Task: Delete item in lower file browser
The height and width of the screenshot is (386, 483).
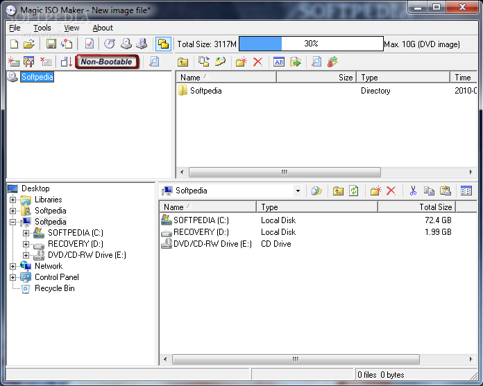Action: coord(391,191)
